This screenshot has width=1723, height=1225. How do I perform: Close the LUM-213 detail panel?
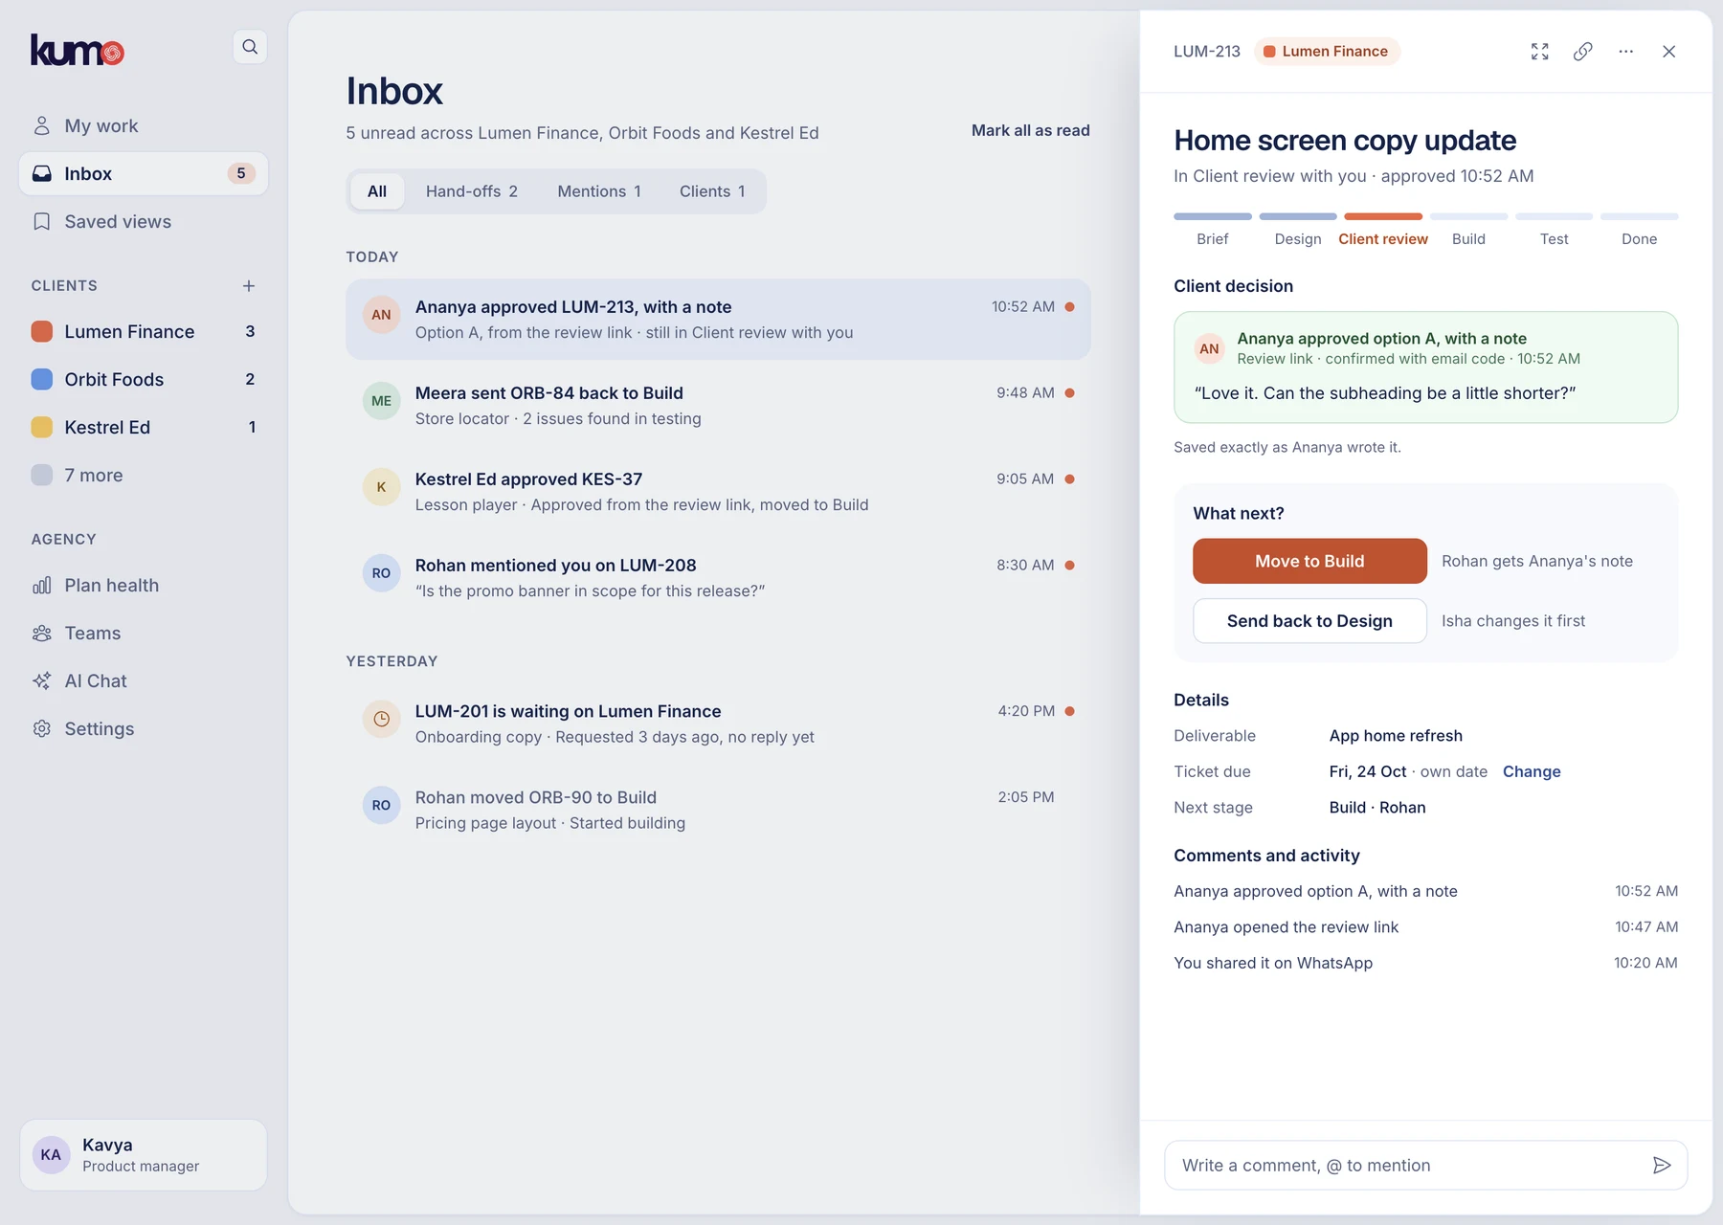(1668, 52)
